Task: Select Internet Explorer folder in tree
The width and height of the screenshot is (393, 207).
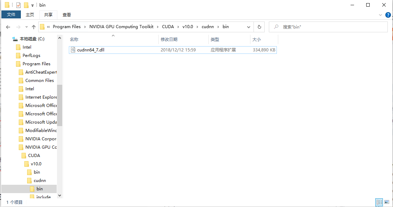Action: coord(41,97)
